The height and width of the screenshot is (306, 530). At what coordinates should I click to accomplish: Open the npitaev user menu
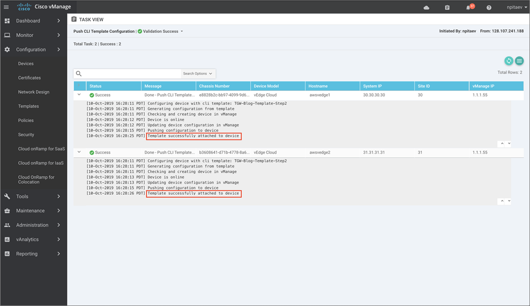tap(517, 7)
